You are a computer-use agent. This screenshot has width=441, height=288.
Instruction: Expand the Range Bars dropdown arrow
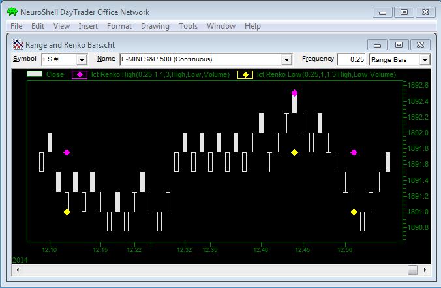click(425, 59)
